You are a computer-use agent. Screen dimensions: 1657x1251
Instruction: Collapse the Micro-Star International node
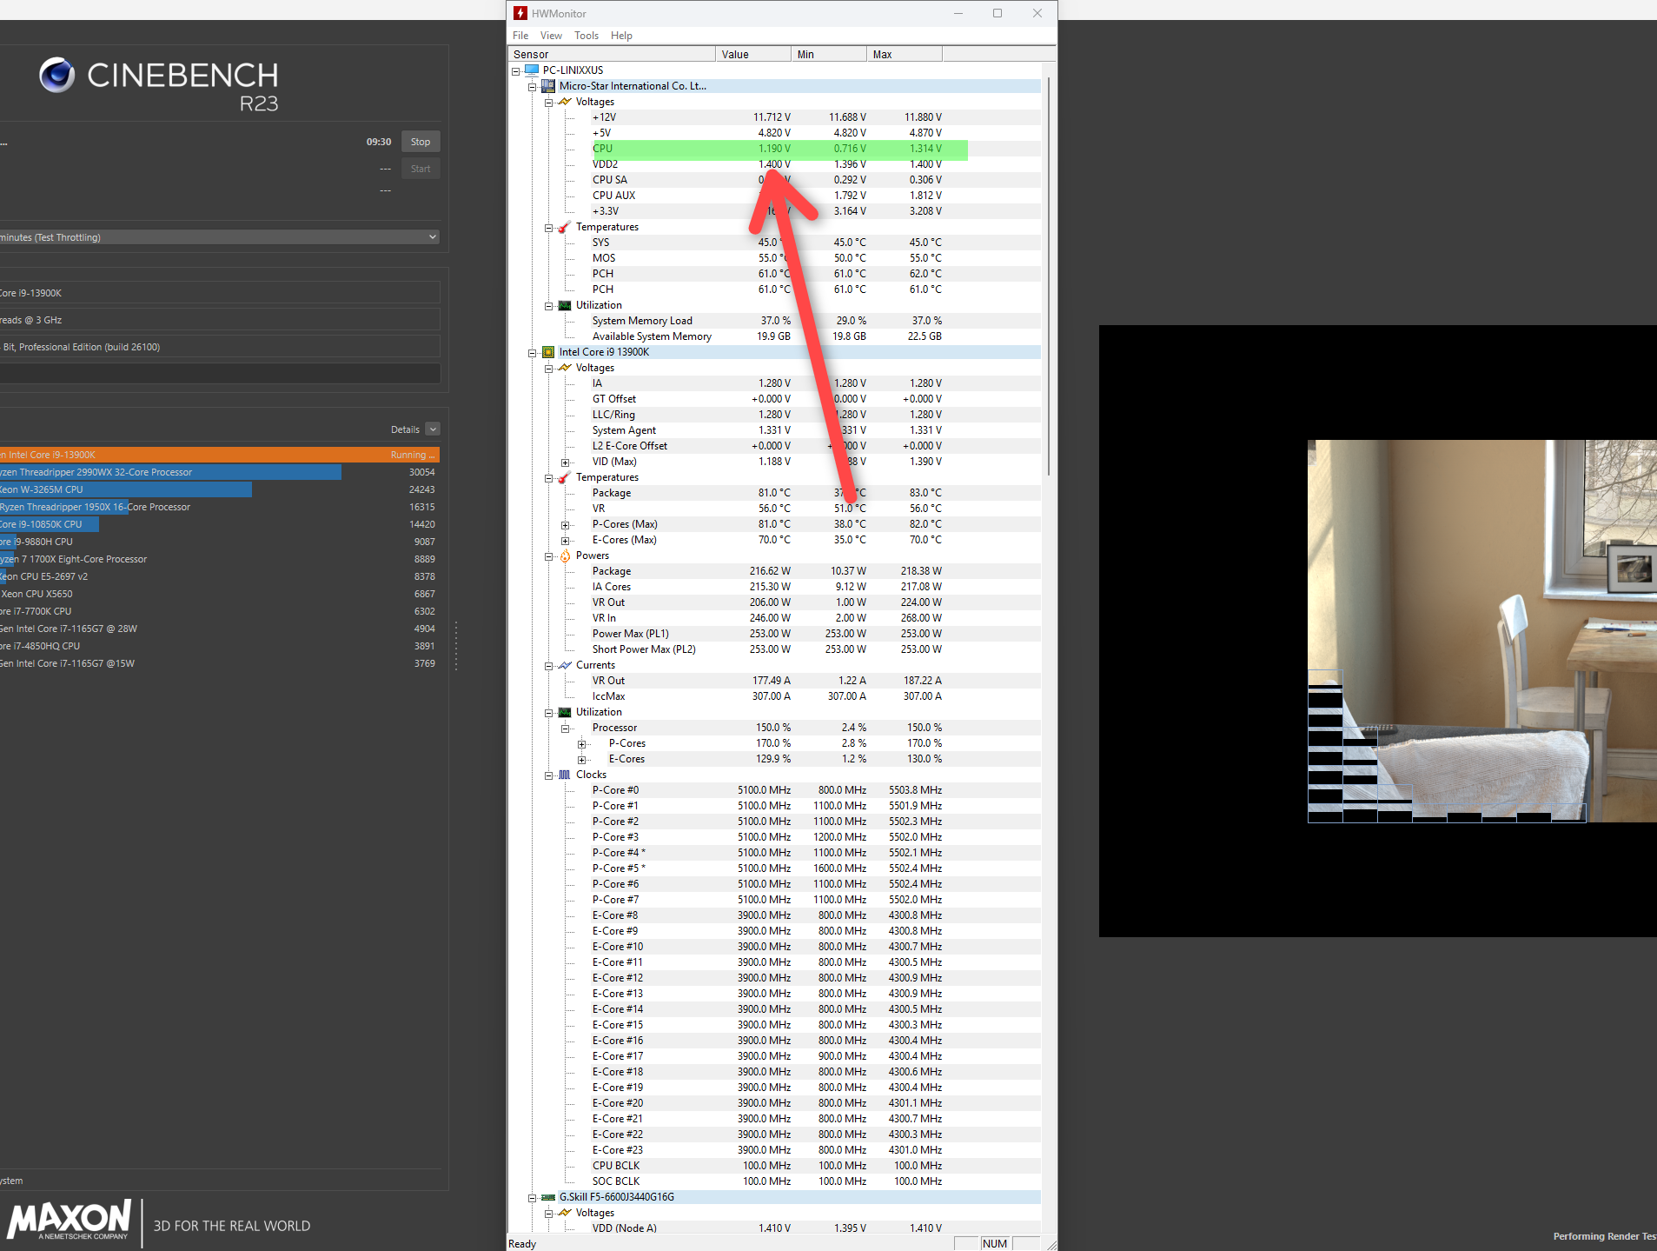click(532, 86)
